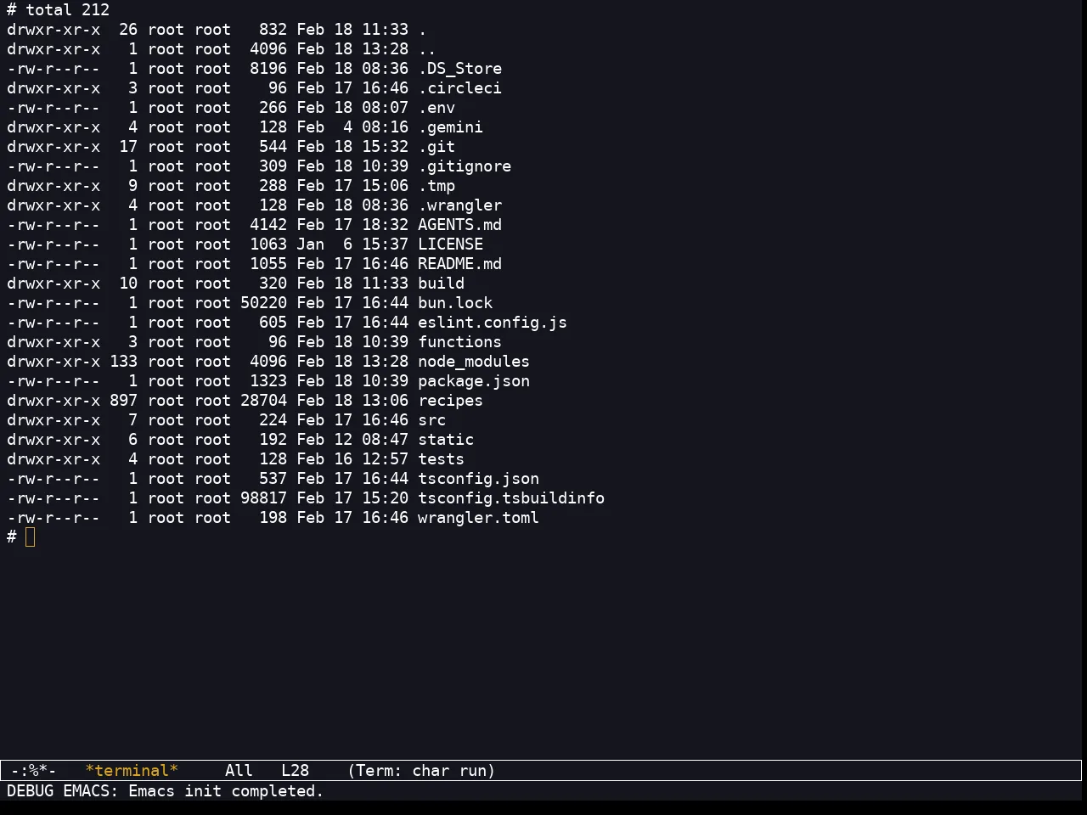The image size is (1087, 815).
Task: Click the "Feb 12 08:47" date of static
Action: tap(352, 440)
